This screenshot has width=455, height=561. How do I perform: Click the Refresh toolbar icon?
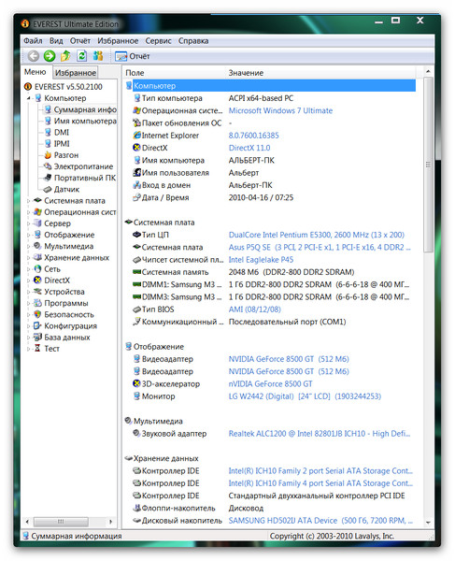[82, 56]
